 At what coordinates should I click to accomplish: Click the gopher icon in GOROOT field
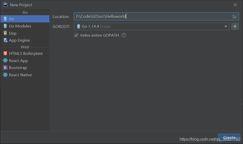(79, 26)
